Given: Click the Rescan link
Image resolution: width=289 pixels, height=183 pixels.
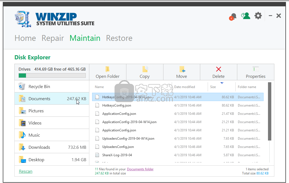Looking at the screenshot, I should [26, 171].
